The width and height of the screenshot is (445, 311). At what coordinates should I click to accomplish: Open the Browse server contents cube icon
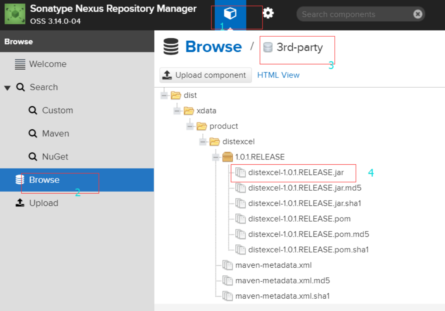(x=230, y=13)
